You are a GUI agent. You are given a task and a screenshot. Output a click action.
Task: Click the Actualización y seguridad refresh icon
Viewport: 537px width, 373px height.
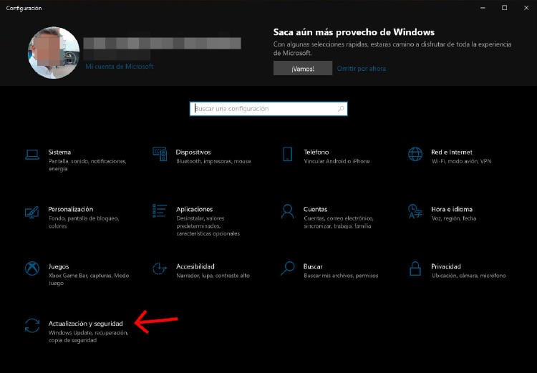32,326
